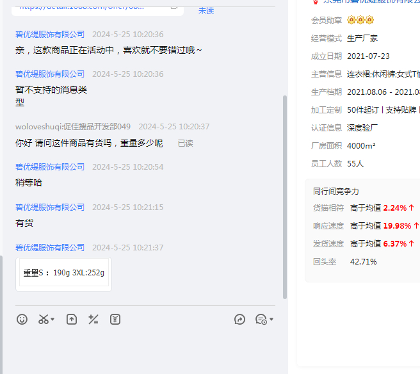Screen dimensions: 420x374
Task: Click the 厂房面积 4000m² value
Action: [x=361, y=146]
